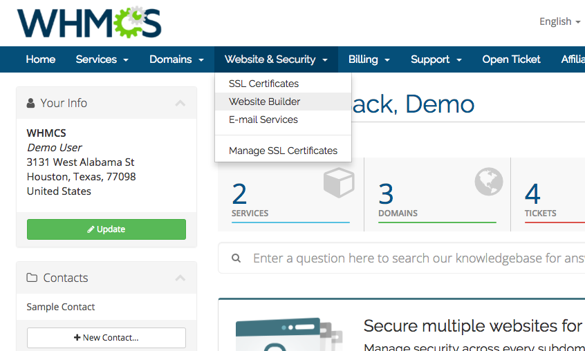Click the Demo User name text
The height and width of the screenshot is (351, 585).
pos(54,148)
